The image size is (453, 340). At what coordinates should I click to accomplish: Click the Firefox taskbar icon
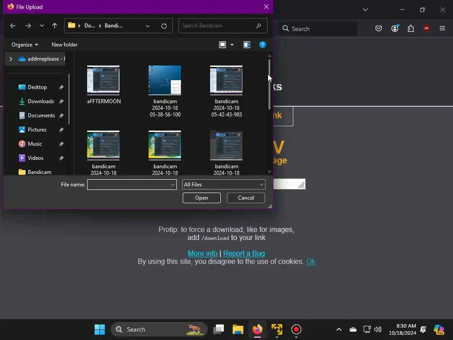click(x=257, y=329)
